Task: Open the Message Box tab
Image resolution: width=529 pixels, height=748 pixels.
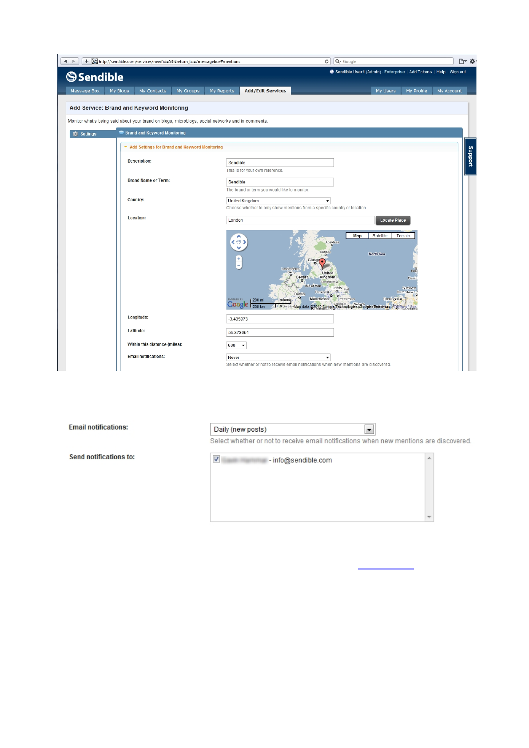Action: (85, 91)
